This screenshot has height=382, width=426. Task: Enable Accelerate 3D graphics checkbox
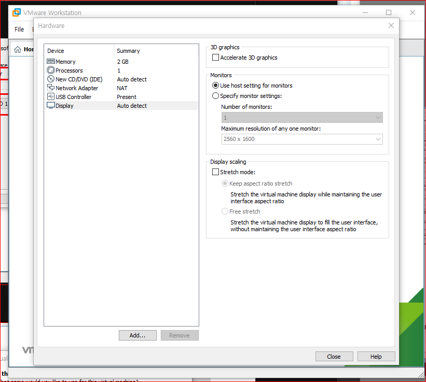point(215,58)
